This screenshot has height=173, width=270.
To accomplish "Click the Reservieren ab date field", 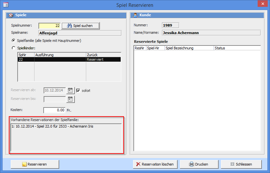I will click(55, 90).
